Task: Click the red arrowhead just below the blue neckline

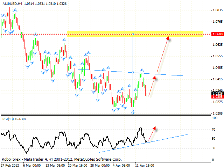Action: point(154,79)
